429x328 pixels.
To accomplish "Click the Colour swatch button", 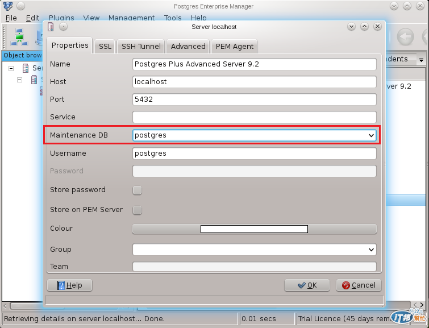I will (x=255, y=229).
